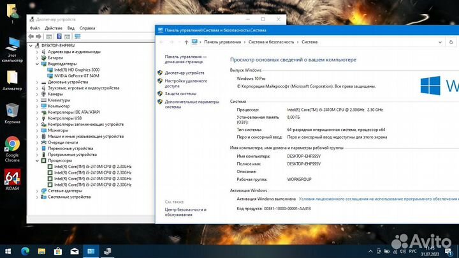
Task: Open Действие menu in Device Manager
Action: tap(54, 28)
